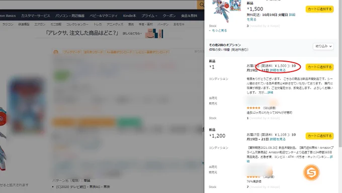This screenshot has height=193, width=342.
Task: Click the (C)2020 テレビ朝日・東映AG・東映 bullet text
Action: pos(83,186)
